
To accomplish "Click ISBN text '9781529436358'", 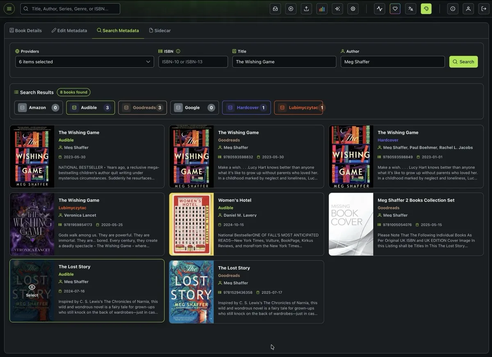I will (238, 292).
